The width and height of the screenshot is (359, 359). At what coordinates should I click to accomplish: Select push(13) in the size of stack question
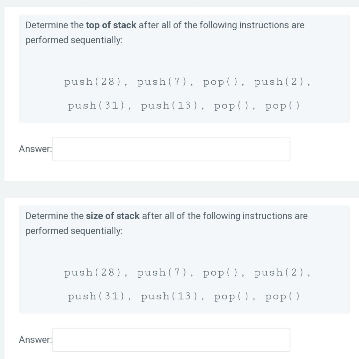tap(169, 297)
